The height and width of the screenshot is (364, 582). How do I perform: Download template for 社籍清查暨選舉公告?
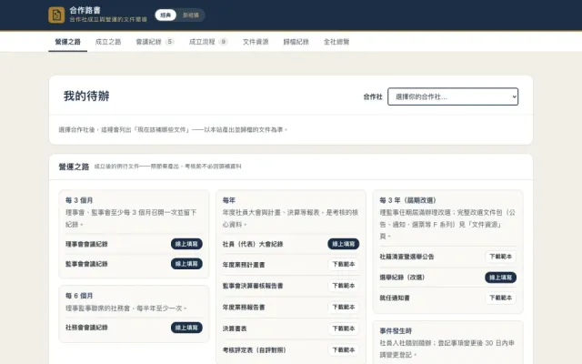[x=500, y=257]
